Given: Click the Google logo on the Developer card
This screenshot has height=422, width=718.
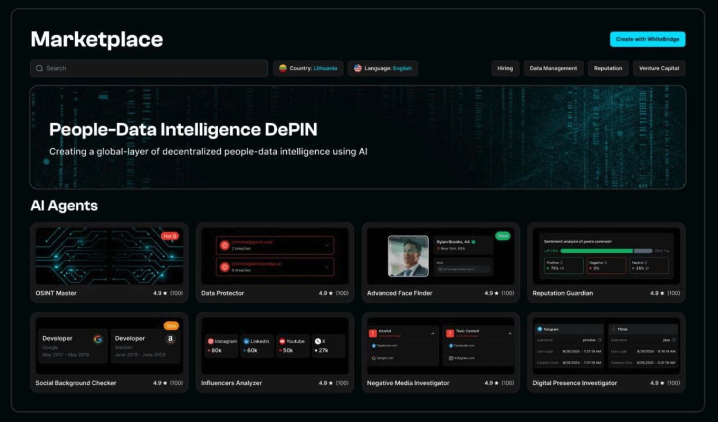Looking at the screenshot, I should point(98,339).
